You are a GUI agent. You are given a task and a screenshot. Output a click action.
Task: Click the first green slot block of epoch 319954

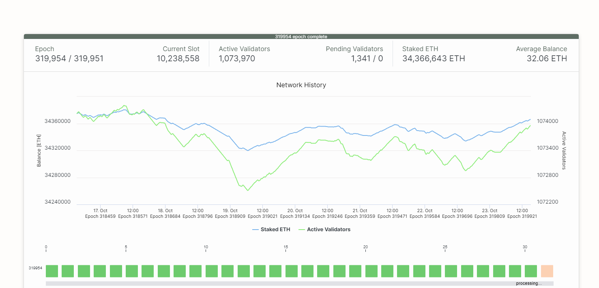point(52,271)
